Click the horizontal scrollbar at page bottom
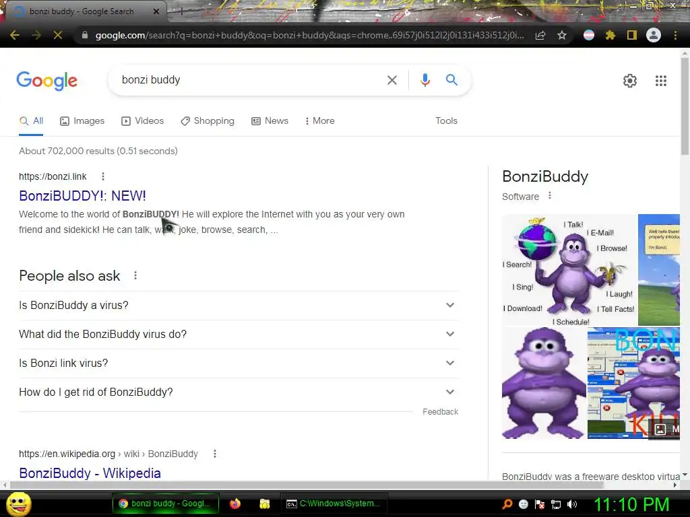 (x=307, y=485)
